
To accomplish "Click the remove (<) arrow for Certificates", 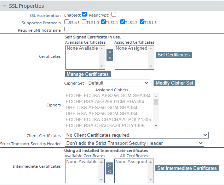I will pos(110,58).
